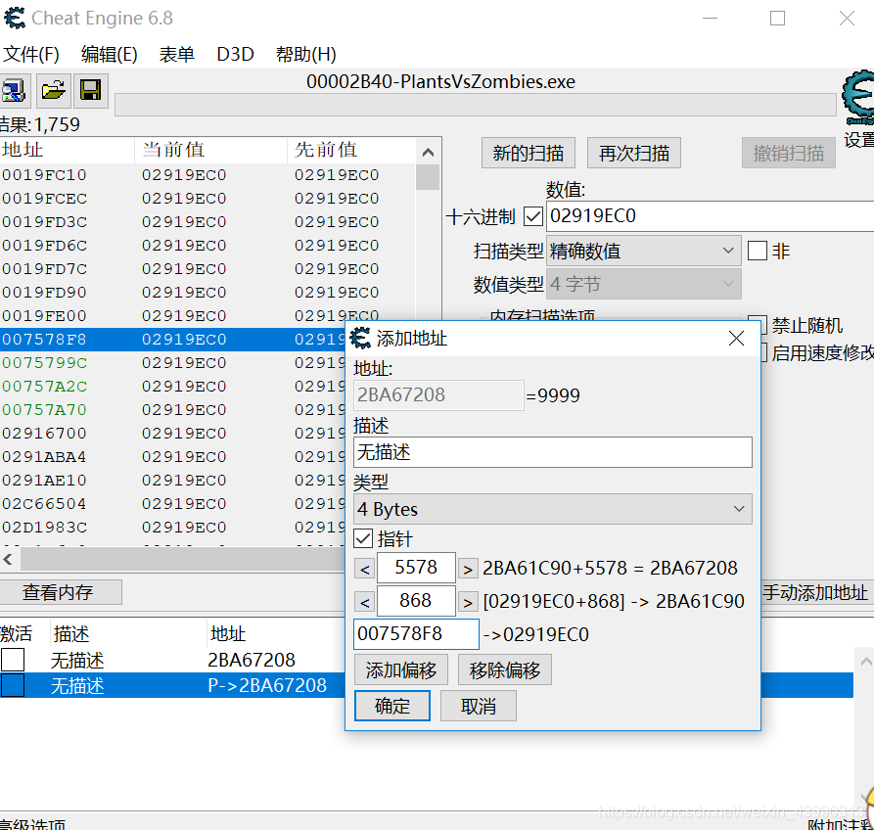Select result row 0019FD3C

tap(207, 222)
